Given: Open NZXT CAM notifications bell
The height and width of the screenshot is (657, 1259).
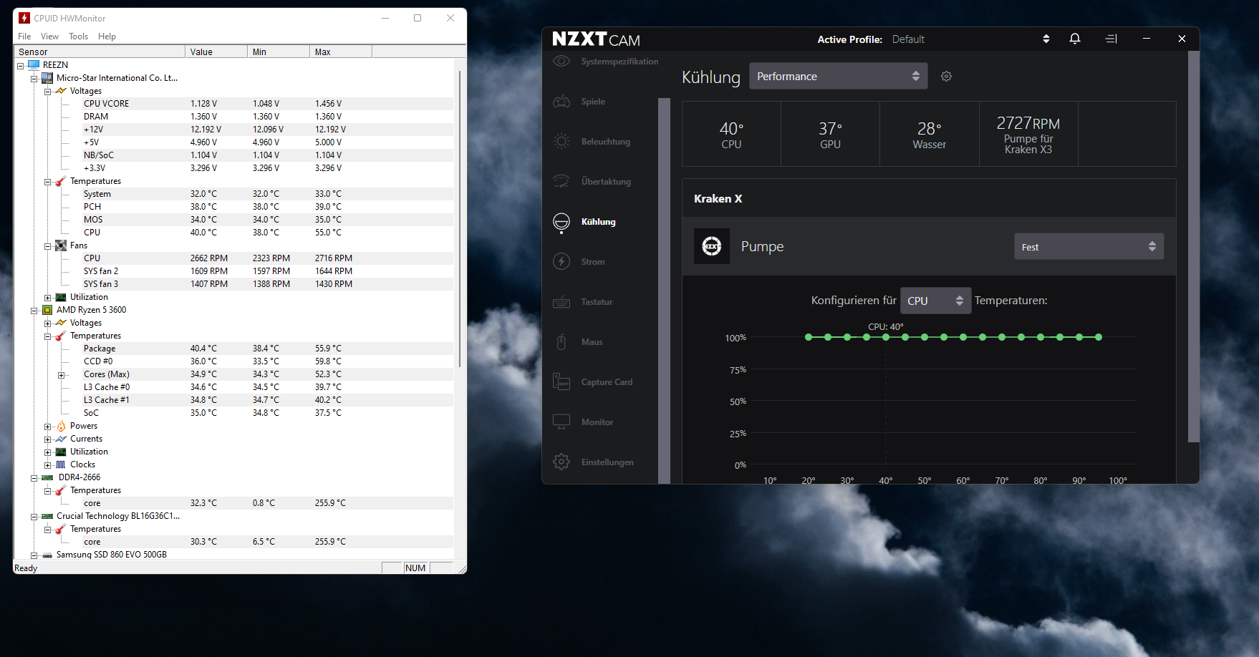Looking at the screenshot, I should pos(1075,39).
